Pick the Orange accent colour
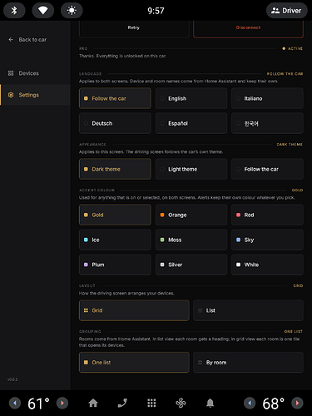Image resolution: width=312 pixels, height=416 pixels. point(191,215)
